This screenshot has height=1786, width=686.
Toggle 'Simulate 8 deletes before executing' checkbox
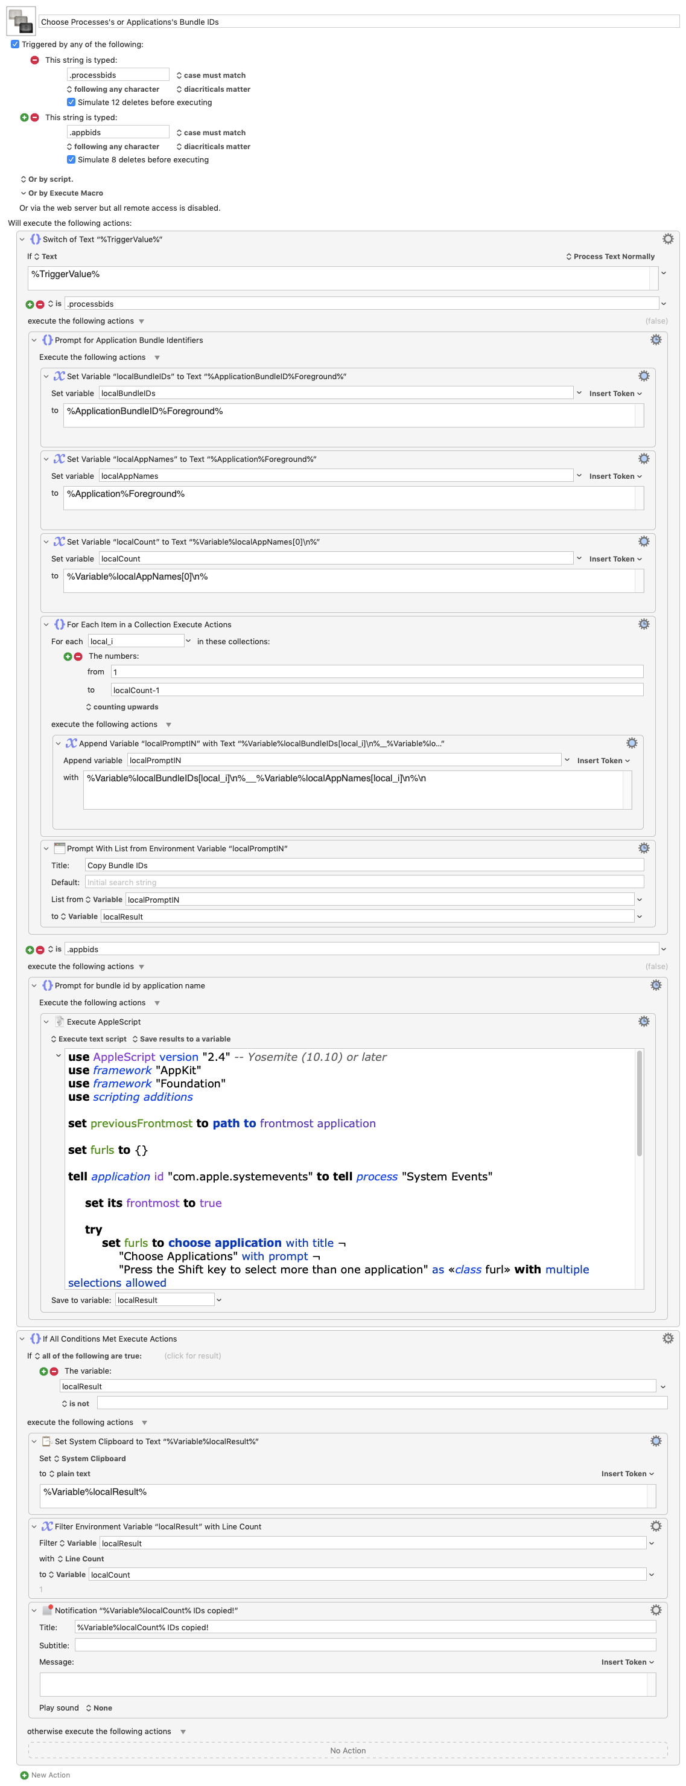coord(71,160)
